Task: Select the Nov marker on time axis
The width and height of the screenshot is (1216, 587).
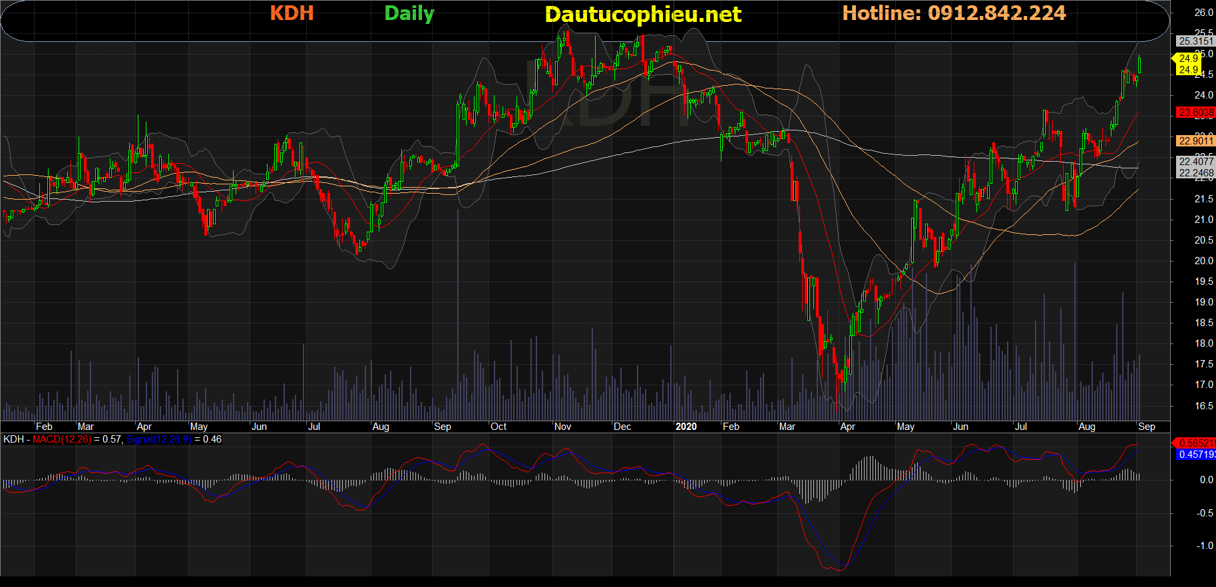Action: click(x=562, y=427)
